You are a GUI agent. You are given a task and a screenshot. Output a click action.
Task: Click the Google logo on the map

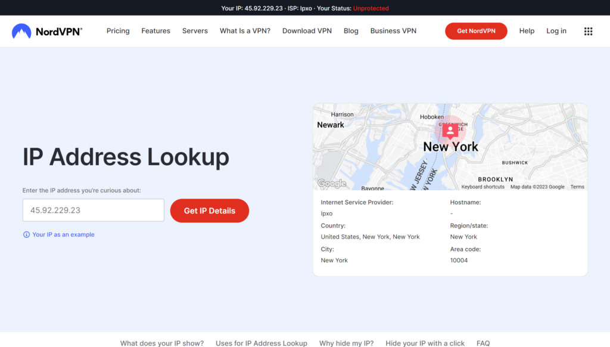click(x=331, y=183)
